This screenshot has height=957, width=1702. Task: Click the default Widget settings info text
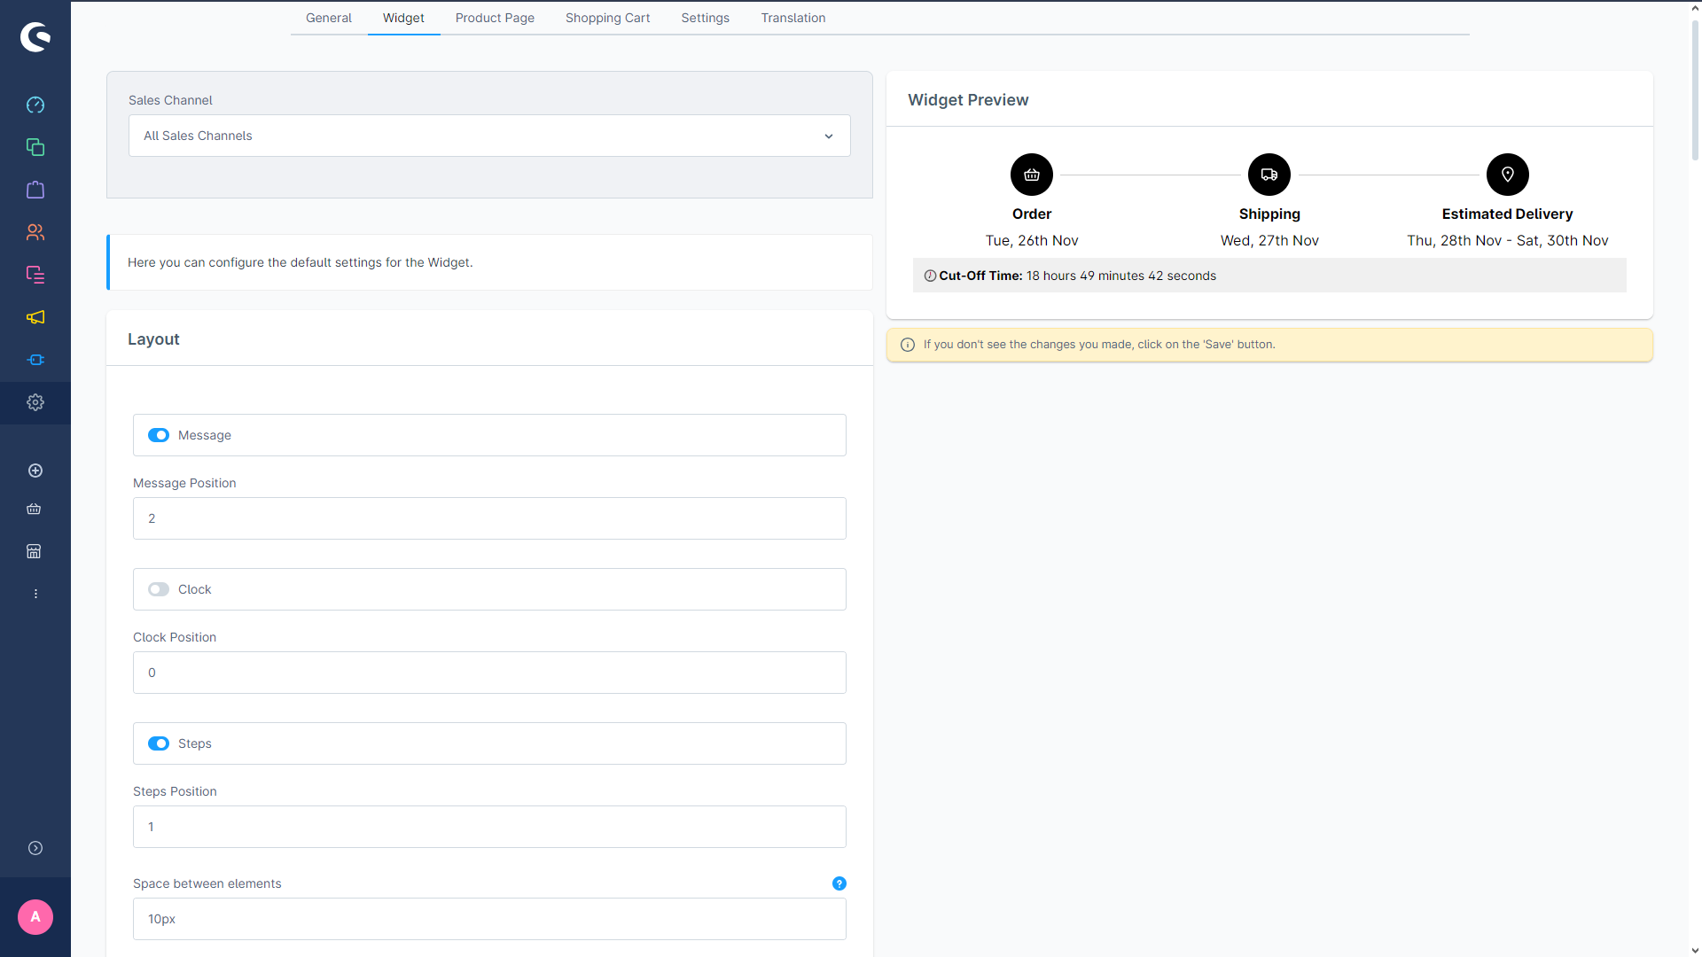(301, 262)
